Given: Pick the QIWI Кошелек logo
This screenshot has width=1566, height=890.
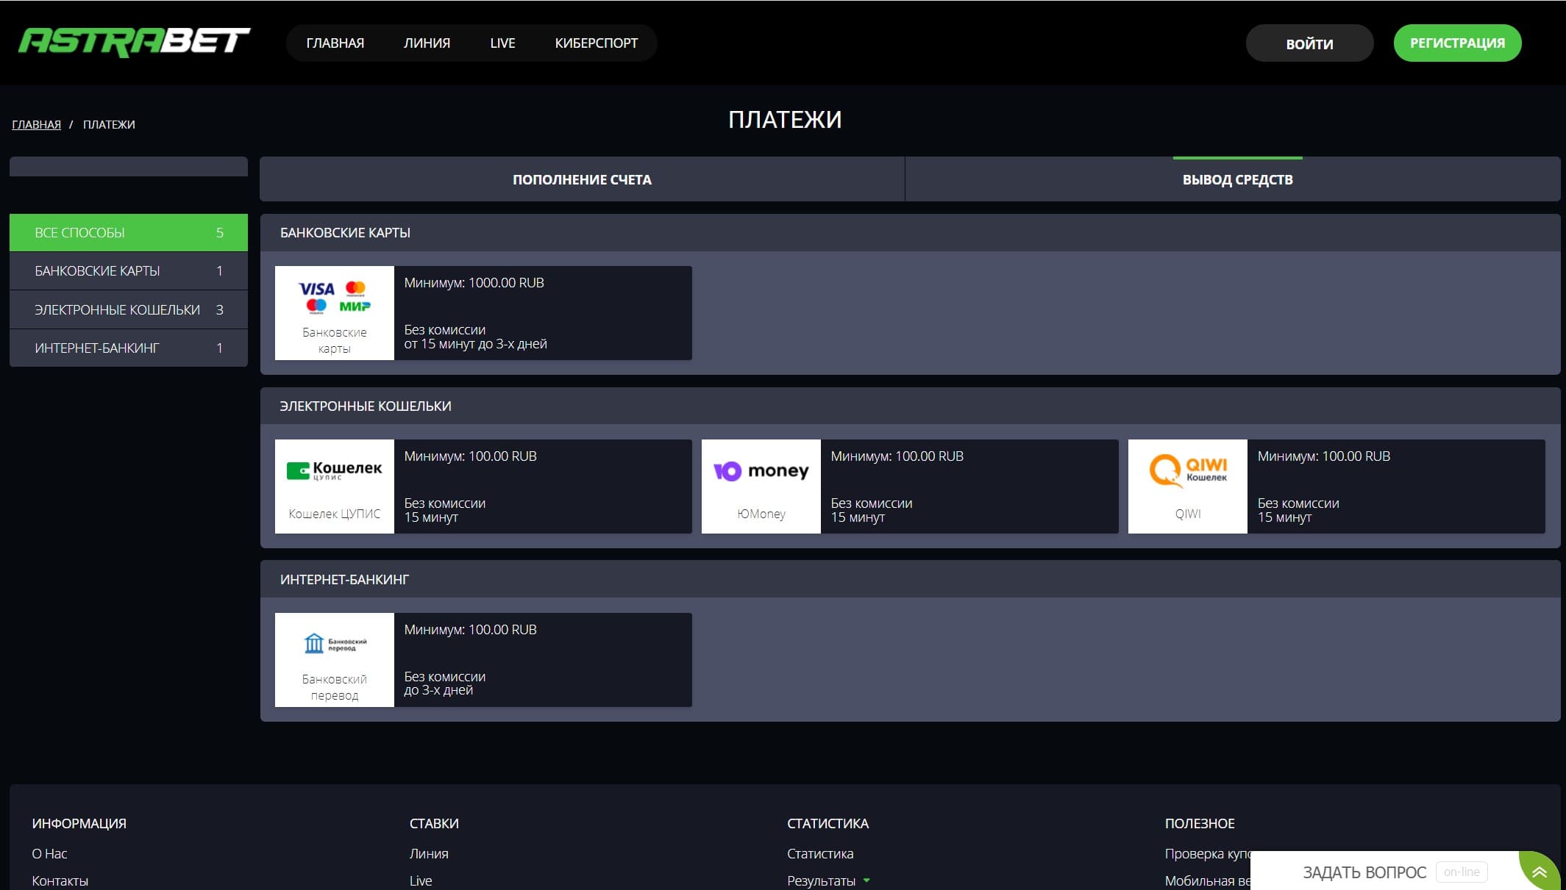Looking at the screenshot, I should point(1187,470).
